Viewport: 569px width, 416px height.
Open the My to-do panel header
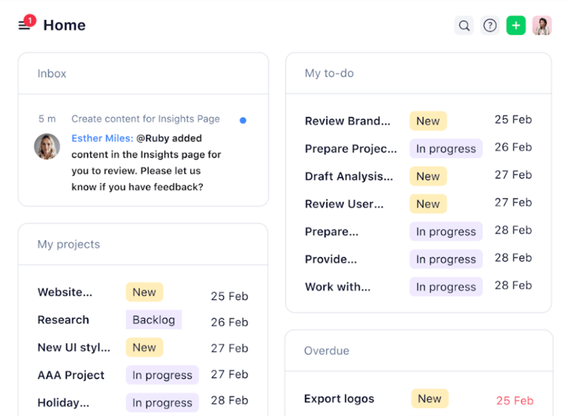(x=329, y=73)
